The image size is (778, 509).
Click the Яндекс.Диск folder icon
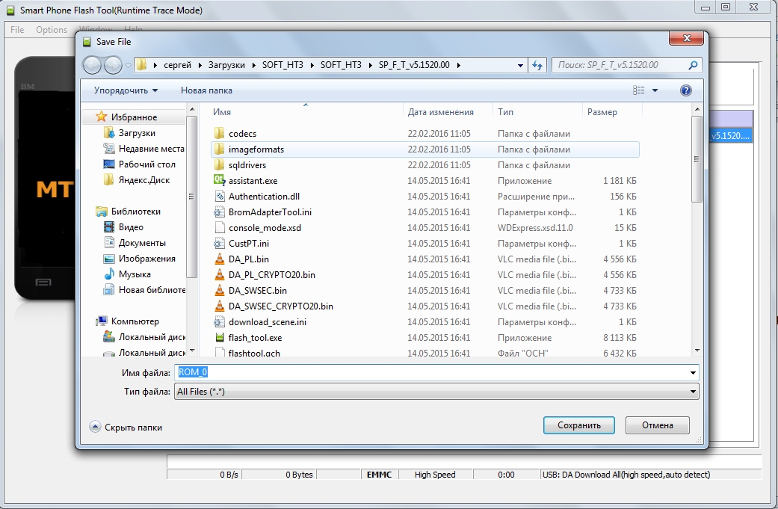pyautogui.click(x=108, y=179)
